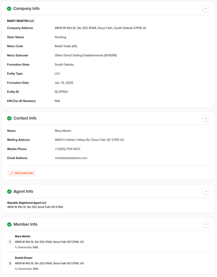Collapse the Agent Info section chevron
217x277 pixels.
pyautogui.click(x=206, y=192)
